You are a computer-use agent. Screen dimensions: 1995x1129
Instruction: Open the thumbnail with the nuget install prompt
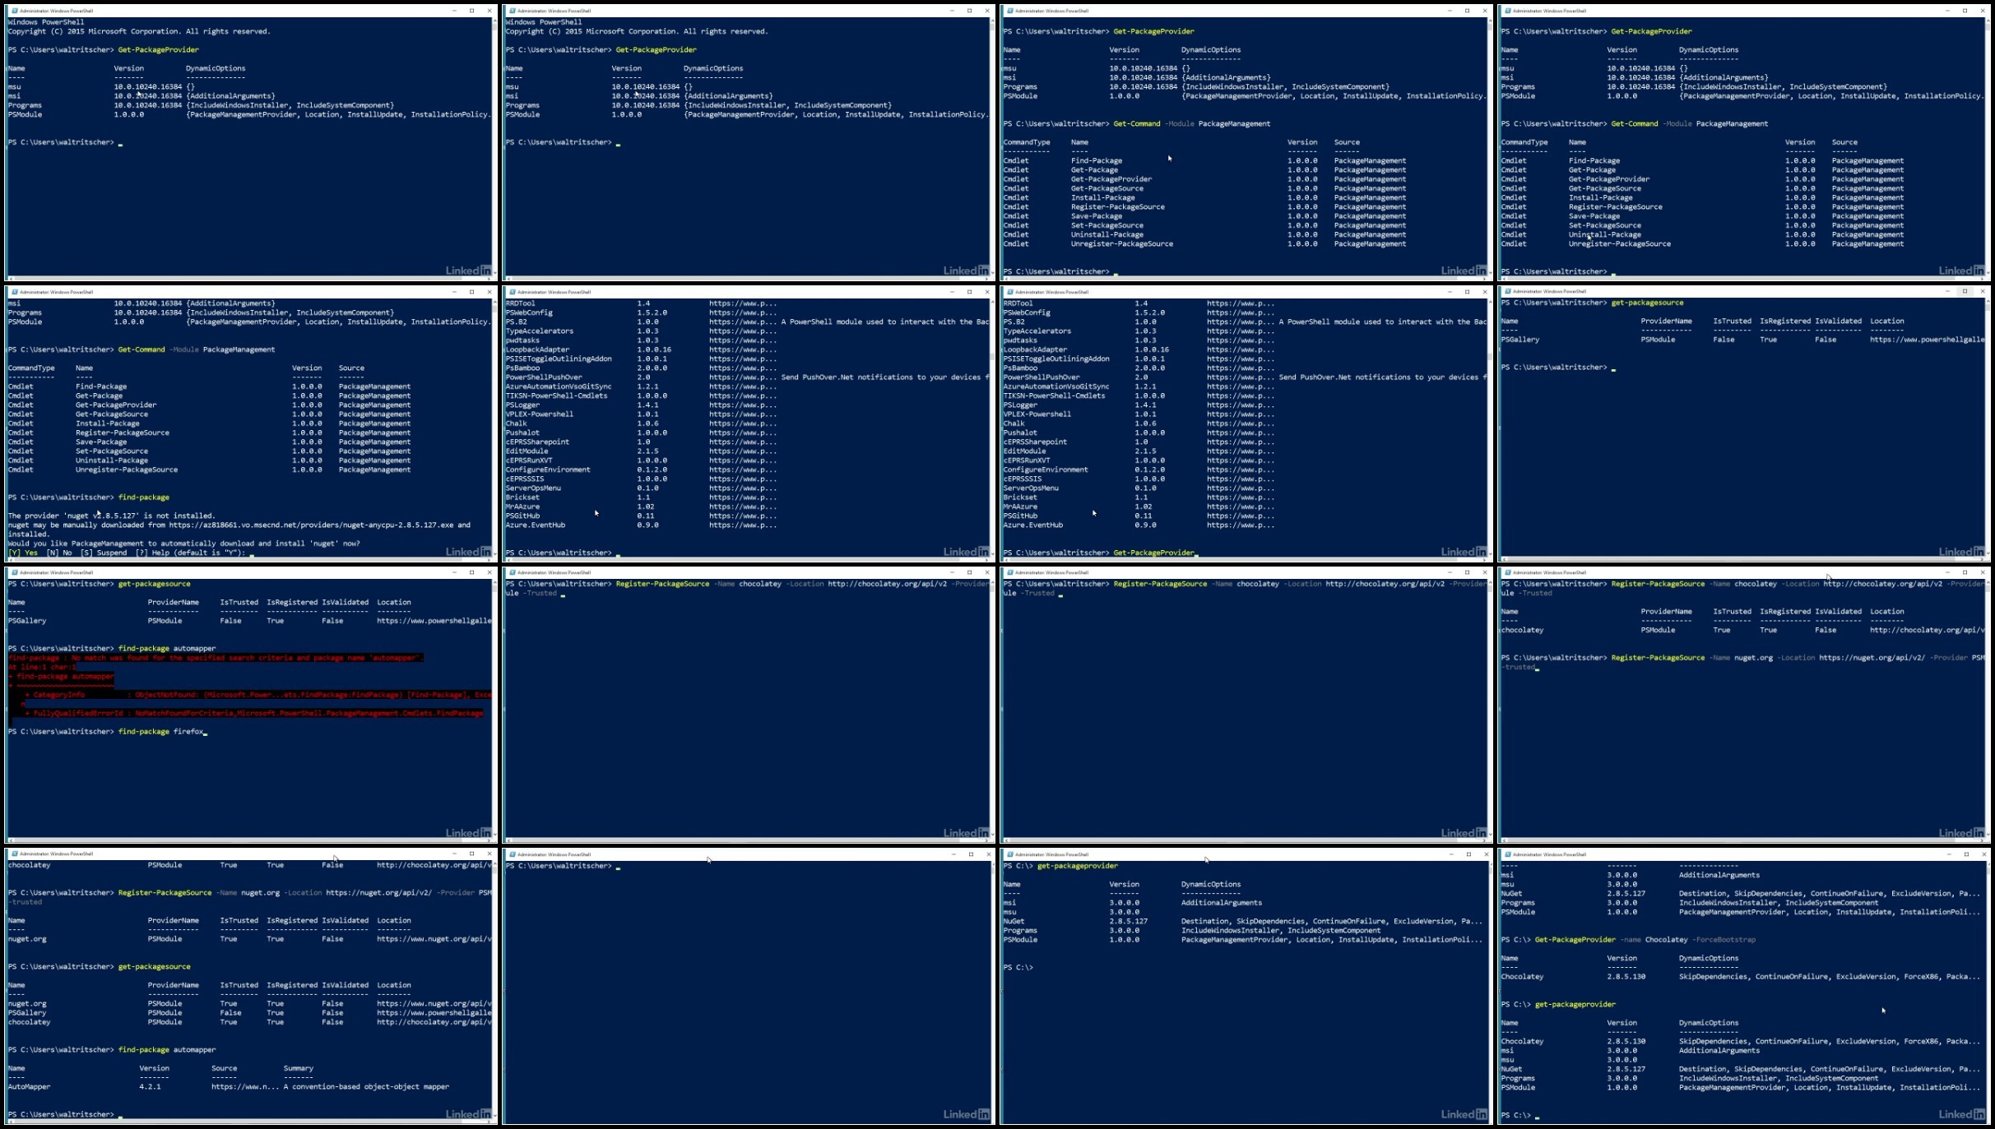(251, 423)
